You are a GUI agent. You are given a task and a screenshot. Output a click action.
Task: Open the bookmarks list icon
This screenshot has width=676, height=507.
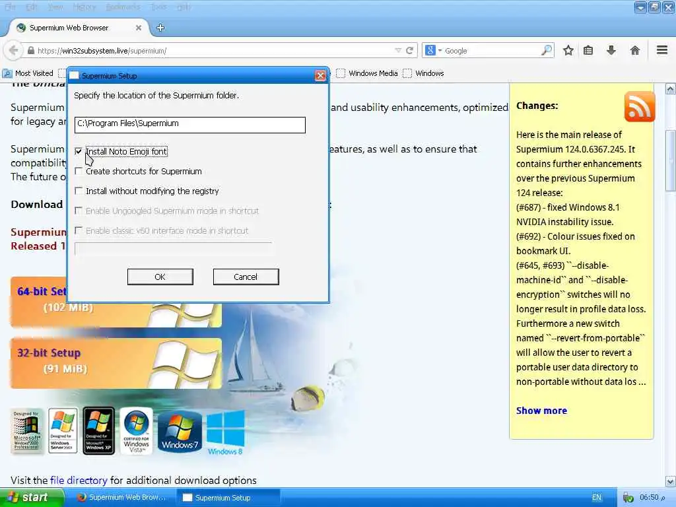[x=588, y=50]
